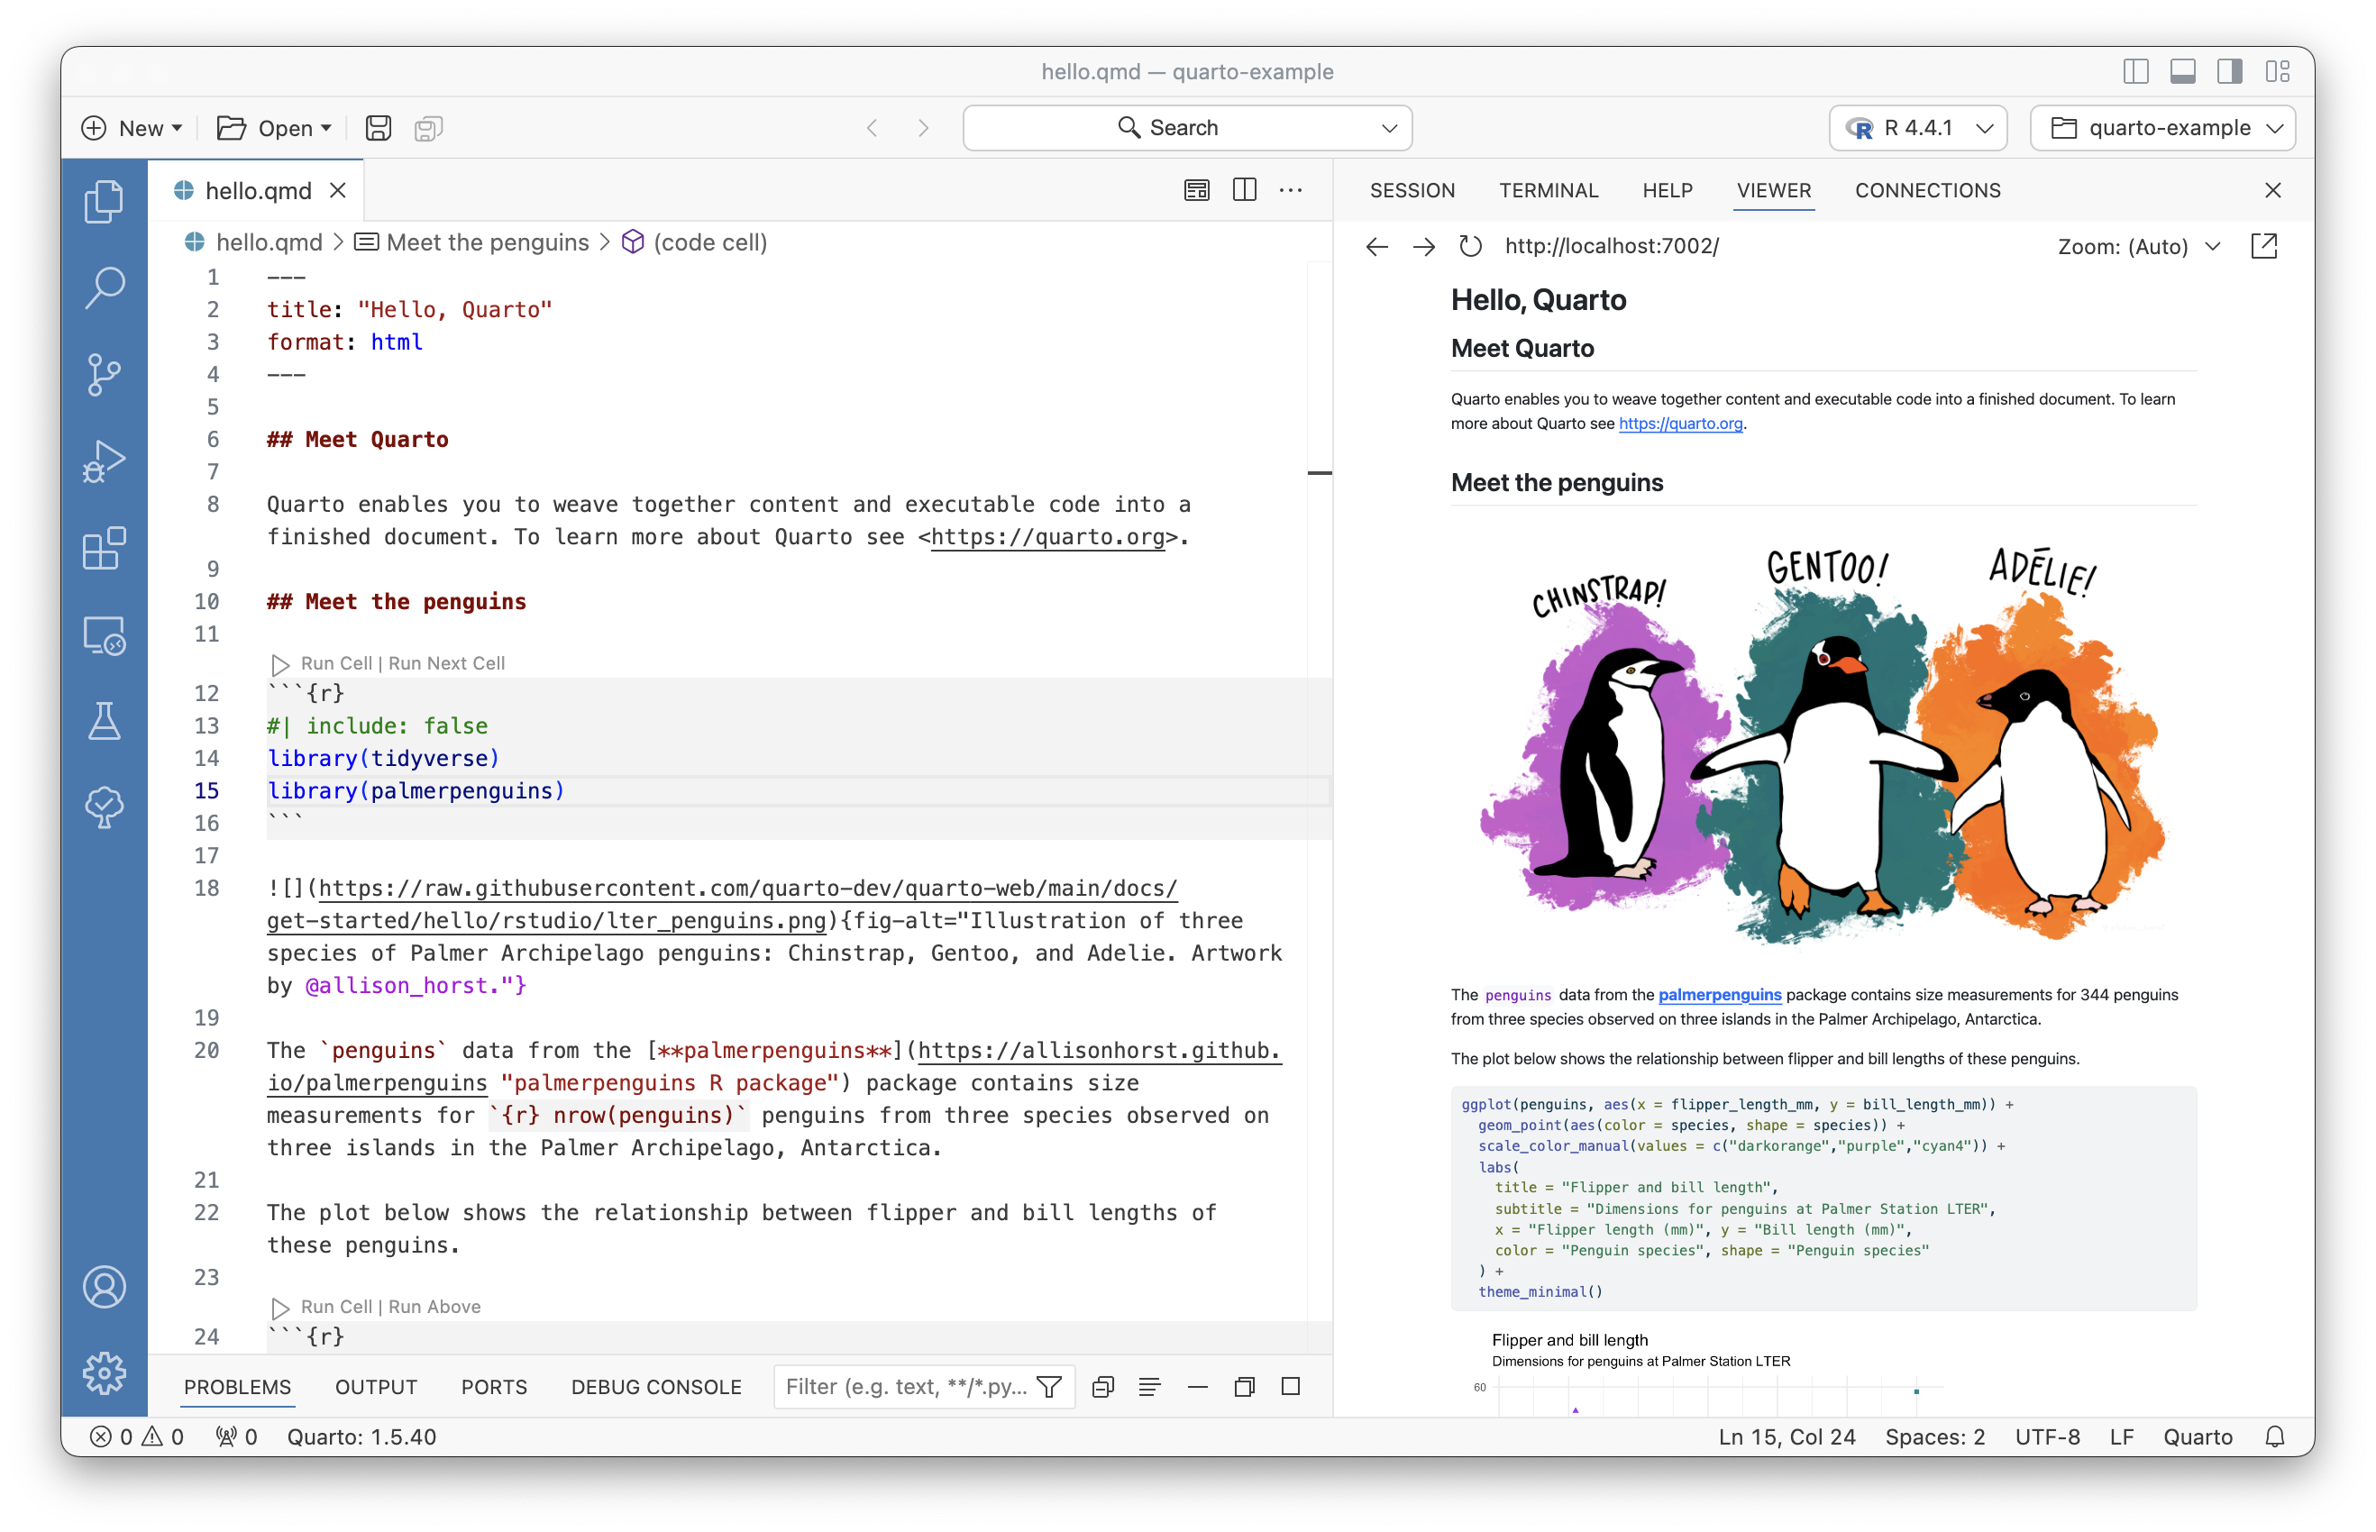Click Run Cell above line 12
The width and height of the screenshot is (2376, 1532).
coord(335,663)
